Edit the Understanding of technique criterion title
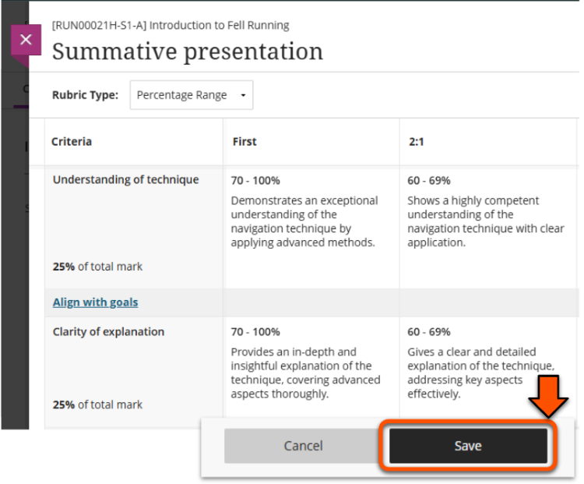The height and width of the screenshot is (484, 584). 125,179
